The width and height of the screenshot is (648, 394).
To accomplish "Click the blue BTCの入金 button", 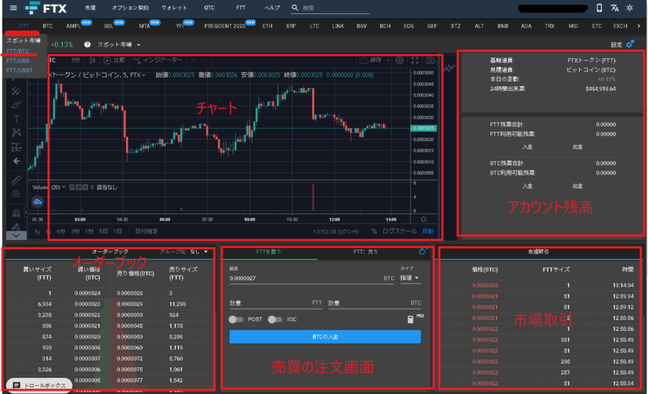I will pyautogui.click(x=325, y=336).
